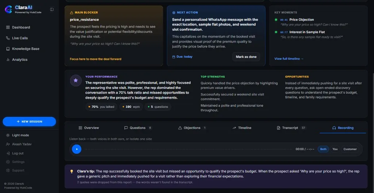The height and width of the screenshot is (193, 374).
Task: Collapse the sidebar with the panel icon
Action: (x=52, y=9)
